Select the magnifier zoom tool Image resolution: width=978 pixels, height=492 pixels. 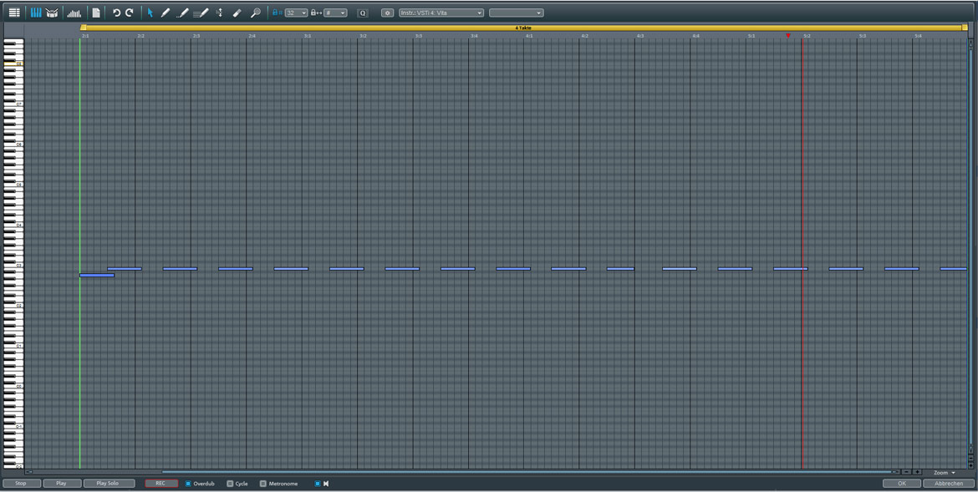(x=255, y=13)
